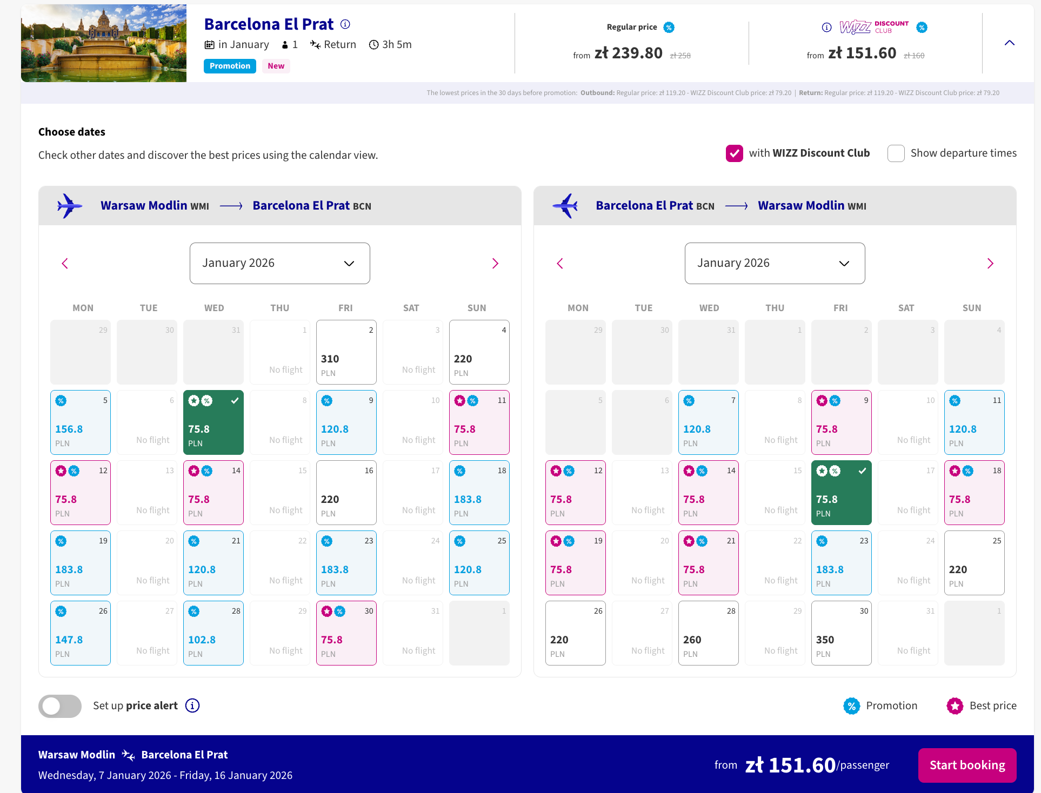The width and height of the screenshot is (1041, 793).
Task: Click the WIZZ Discount Club info icon
Action: tap(826, 28)
